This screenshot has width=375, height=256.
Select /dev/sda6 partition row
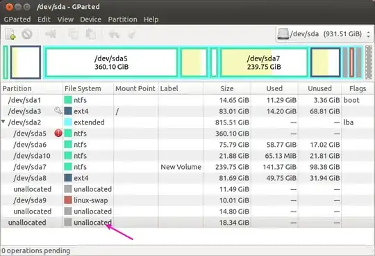click(187, 145)
